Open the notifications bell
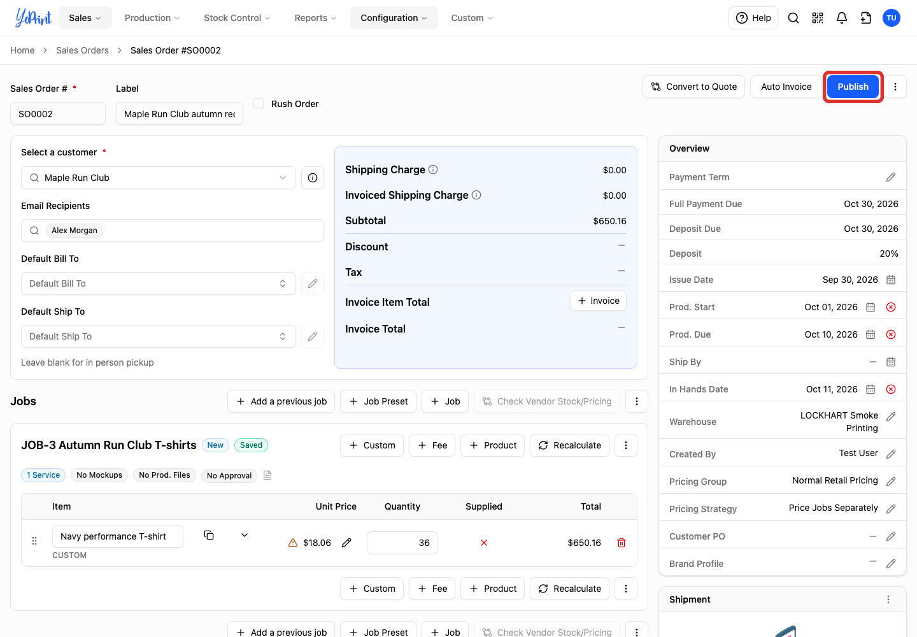This screenshot has width=917, height=637. (842, 18)
